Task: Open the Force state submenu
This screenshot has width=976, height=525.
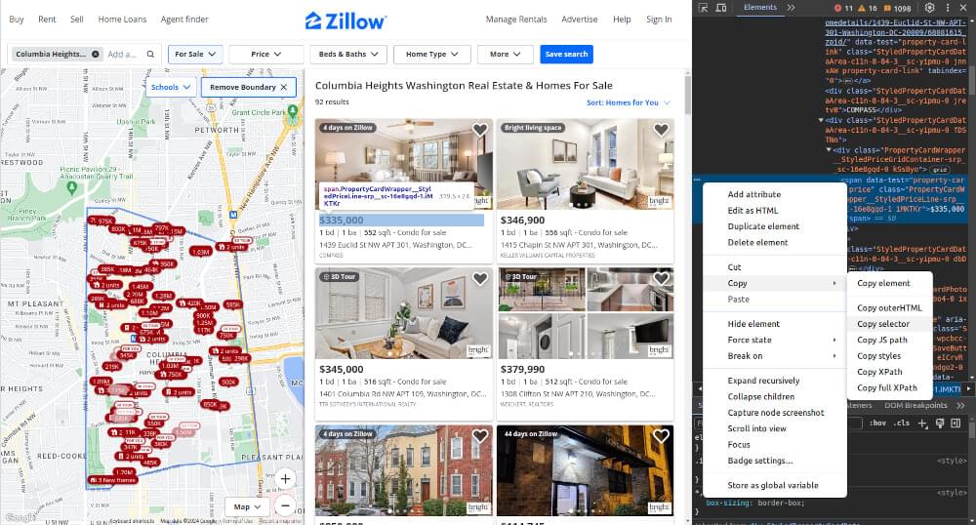Action: tap(775, 341)
